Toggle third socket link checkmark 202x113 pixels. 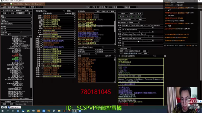[x=136, y=17]
